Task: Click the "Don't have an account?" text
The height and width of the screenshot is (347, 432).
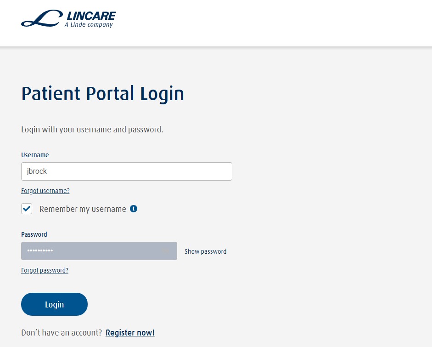Action: click(x=62, y=333)
